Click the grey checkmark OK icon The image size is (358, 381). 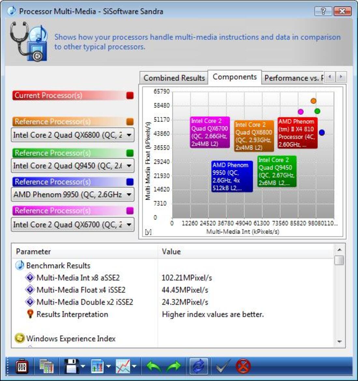coord(223,366)
